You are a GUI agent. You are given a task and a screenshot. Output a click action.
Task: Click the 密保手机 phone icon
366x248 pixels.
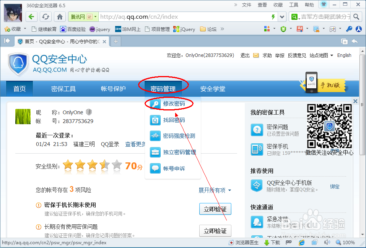[257, 149]
